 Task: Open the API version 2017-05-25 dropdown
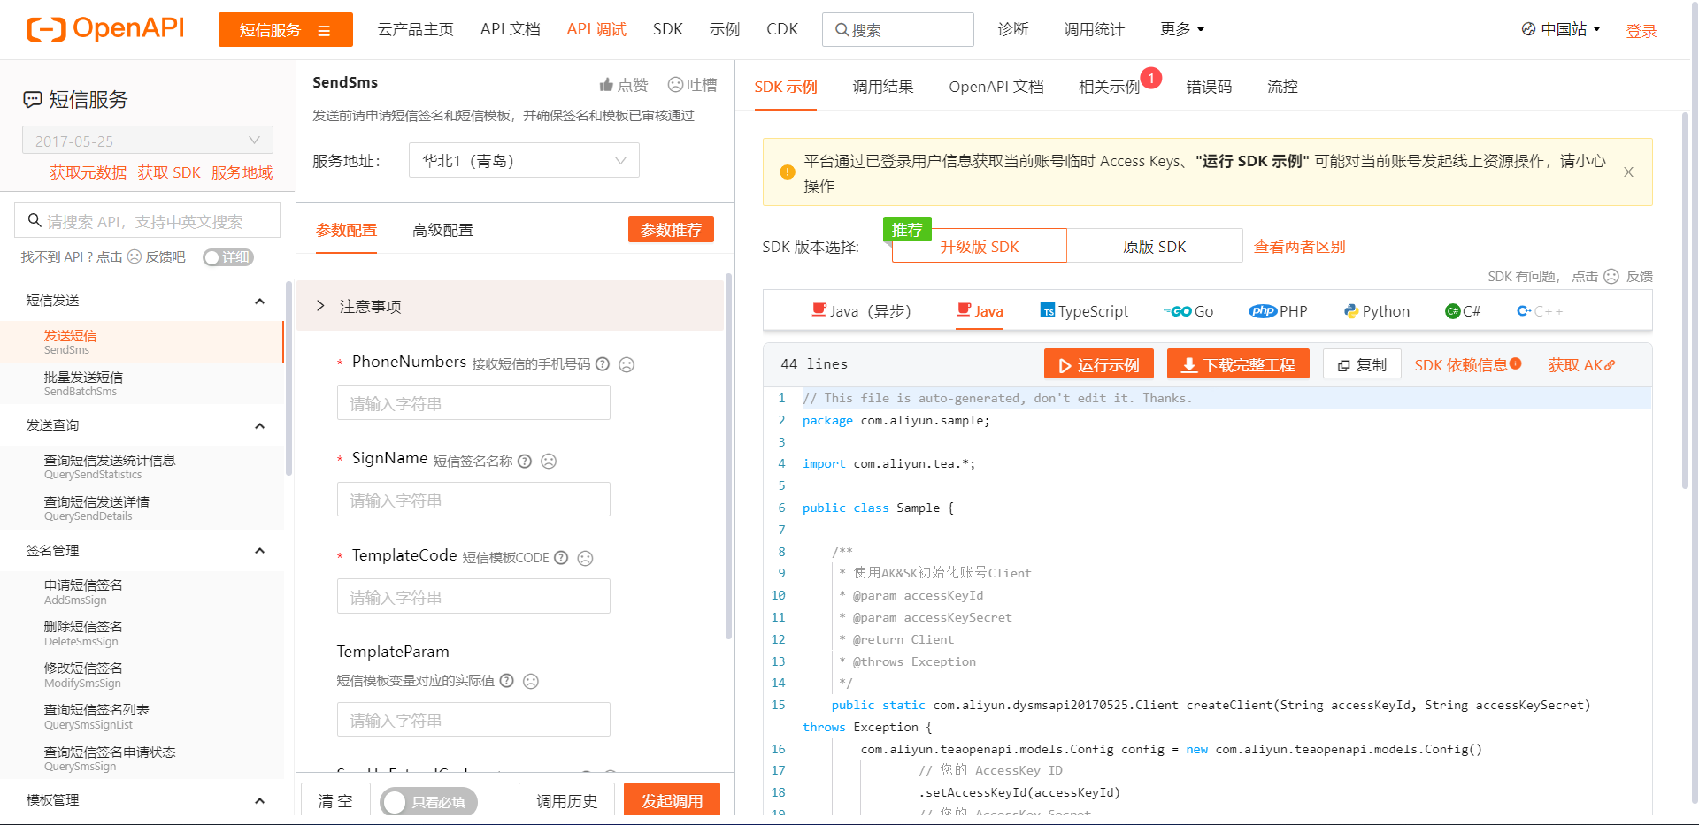[147, 140]
